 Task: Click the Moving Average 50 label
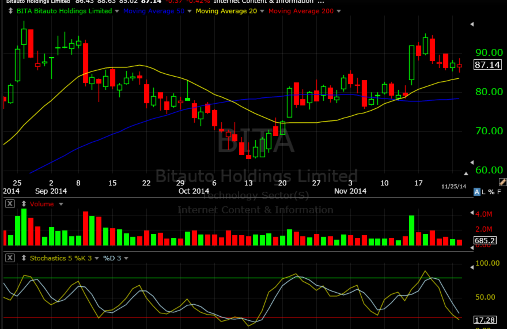coord(154,11)
